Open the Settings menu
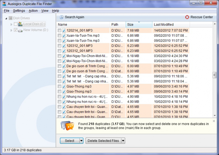Screen dimensions: 219x155 [x=19, y=11]
